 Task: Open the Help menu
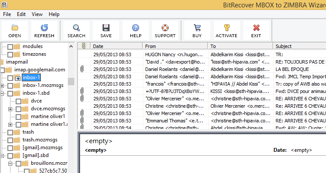point(54,14)
